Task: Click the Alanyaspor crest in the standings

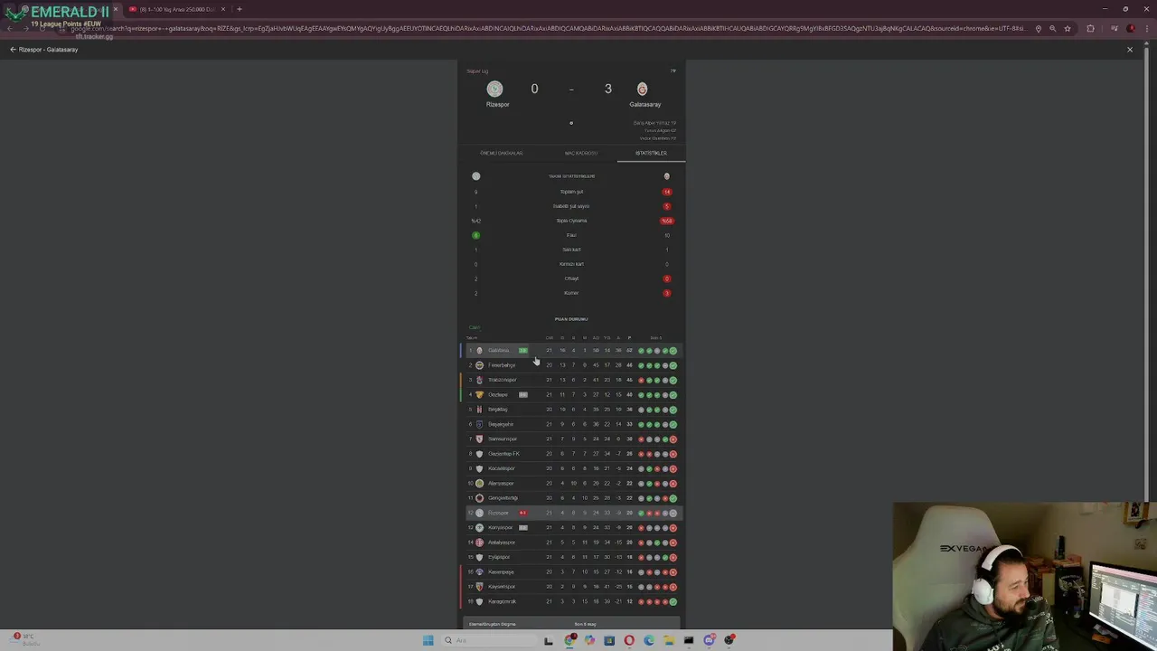Action: pyautogui.click(x=479, y=483)
